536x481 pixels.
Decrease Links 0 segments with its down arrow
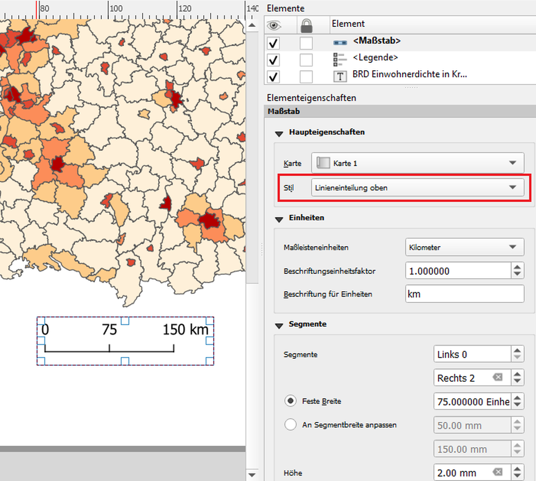[517, 357]
